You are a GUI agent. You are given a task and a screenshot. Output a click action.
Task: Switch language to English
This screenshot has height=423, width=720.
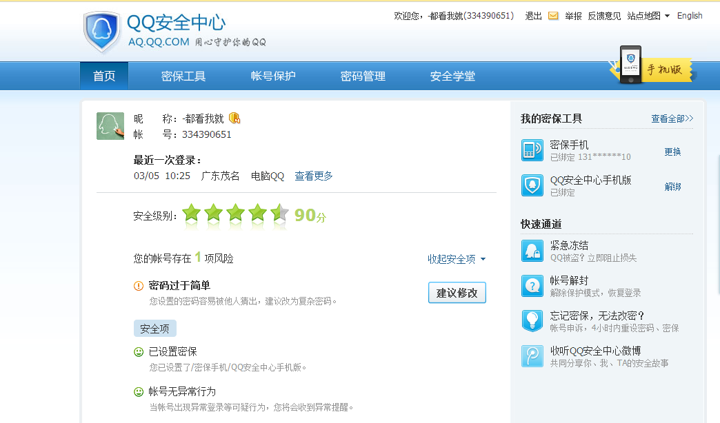tap(690, 16)
